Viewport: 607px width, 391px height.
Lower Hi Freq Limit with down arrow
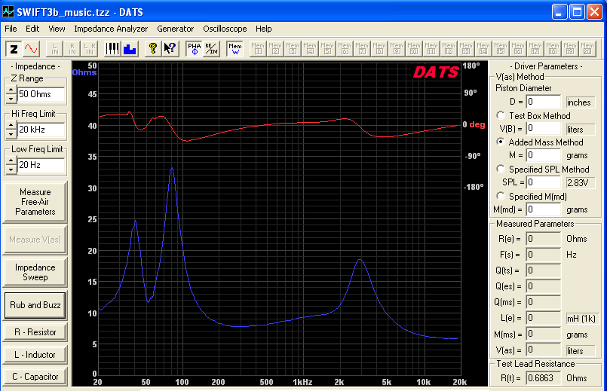tap(11, 134)
